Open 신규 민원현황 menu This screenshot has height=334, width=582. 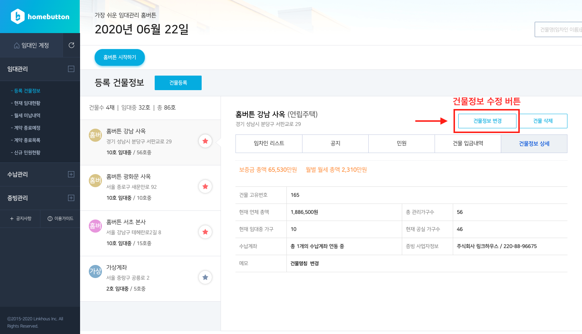pyautogui.click(x=26, y=153)
